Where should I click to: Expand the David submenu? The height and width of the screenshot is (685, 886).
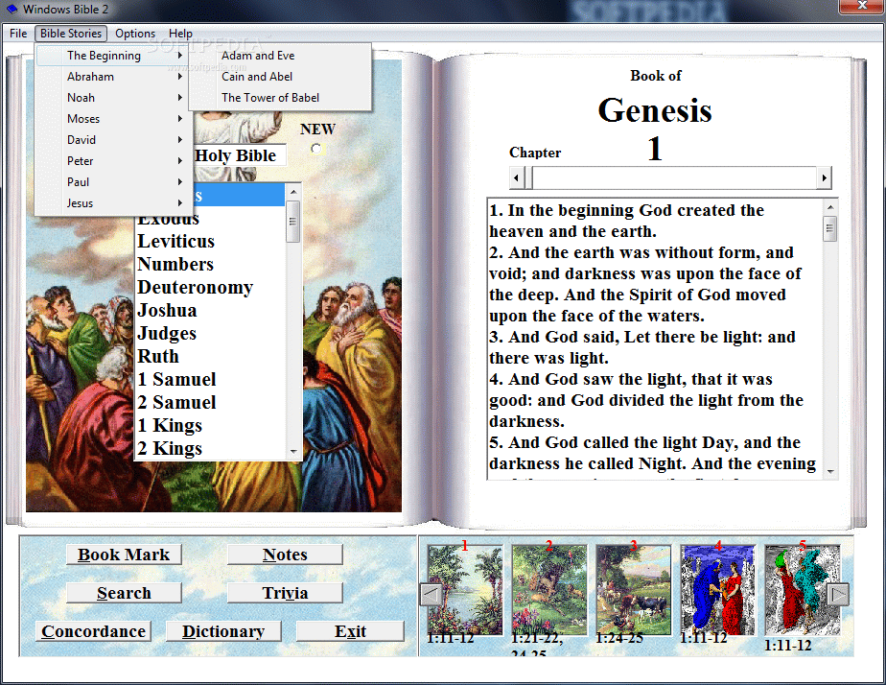[x=112, y=140]
